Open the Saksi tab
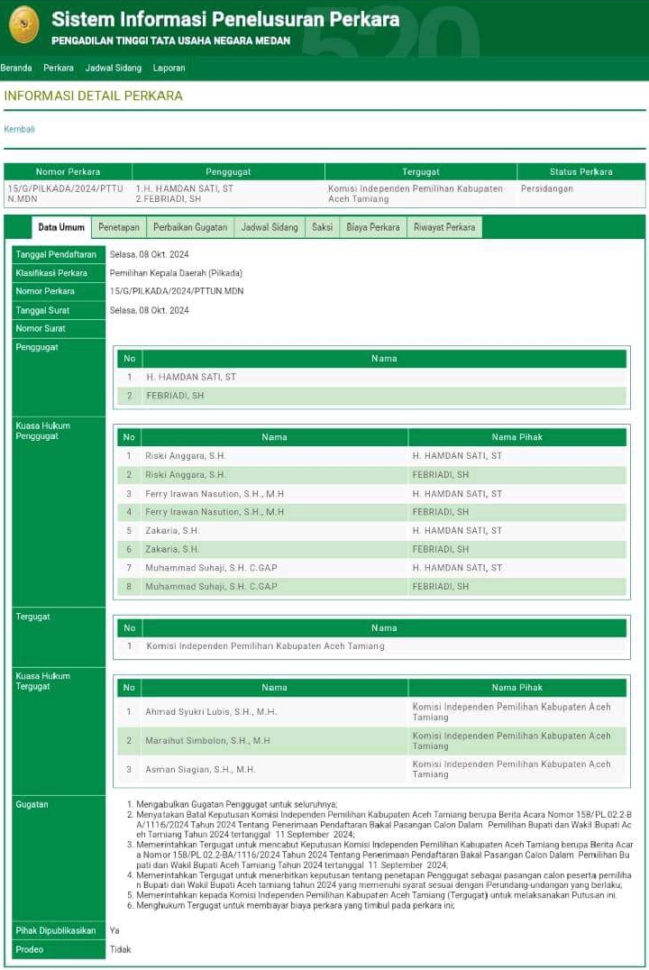Image resolution: width=649 pixels, height=970 pixels. (x=323, y=227)
